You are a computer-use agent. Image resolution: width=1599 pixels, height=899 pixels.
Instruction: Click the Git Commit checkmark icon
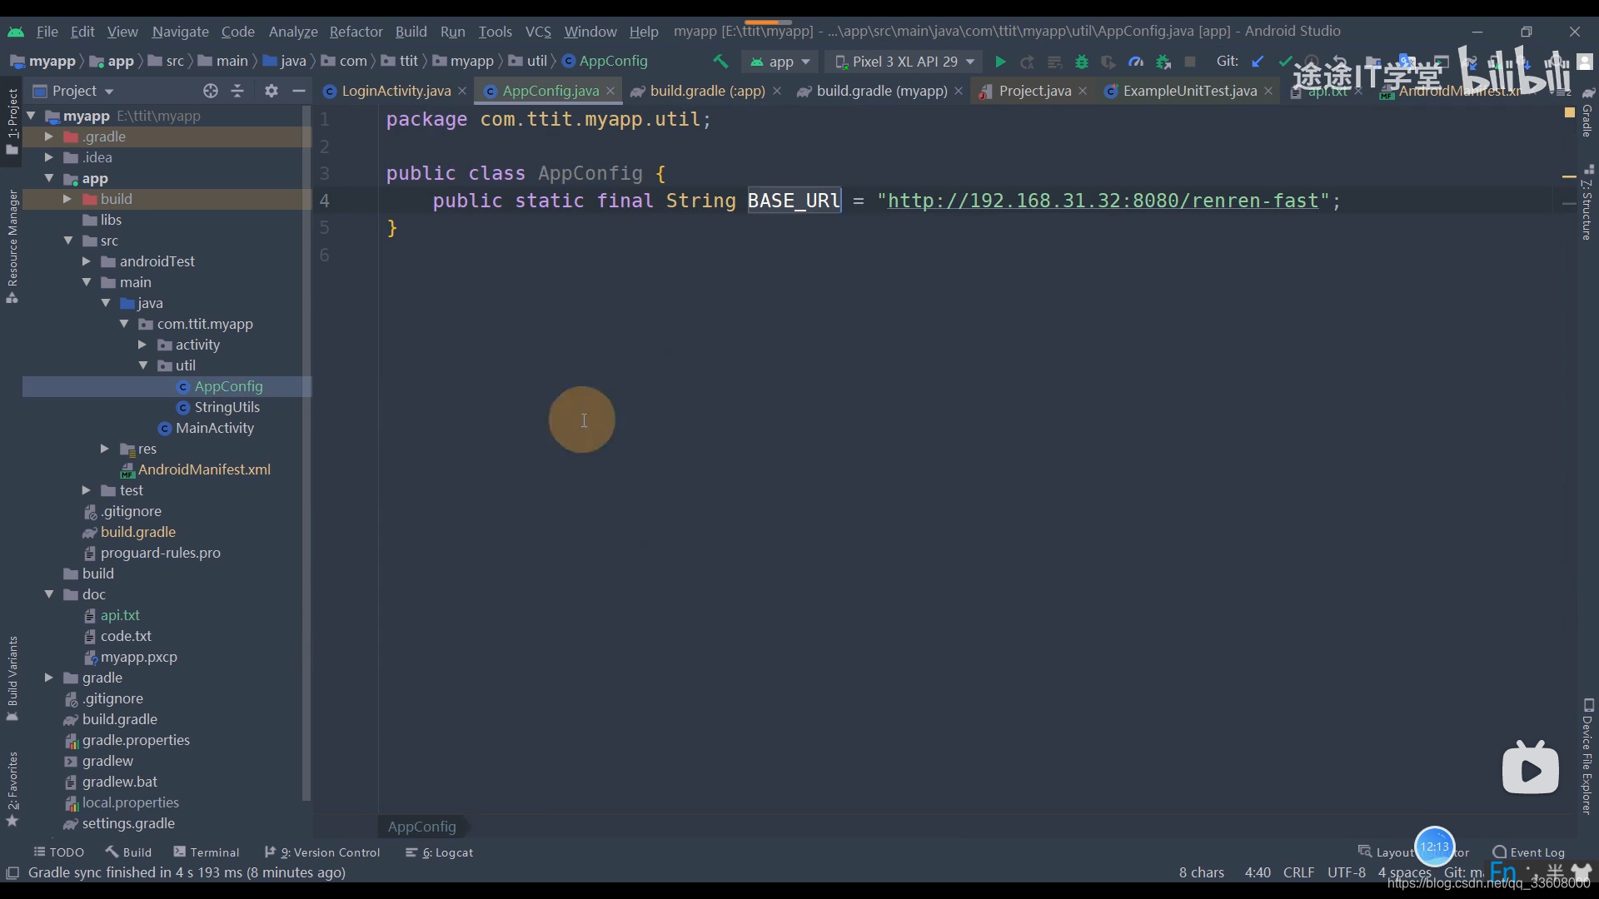(1285, 62)
